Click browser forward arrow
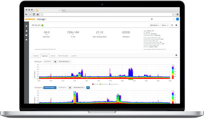This screenshot has height=119, width=204. click(x=30, y=14)
